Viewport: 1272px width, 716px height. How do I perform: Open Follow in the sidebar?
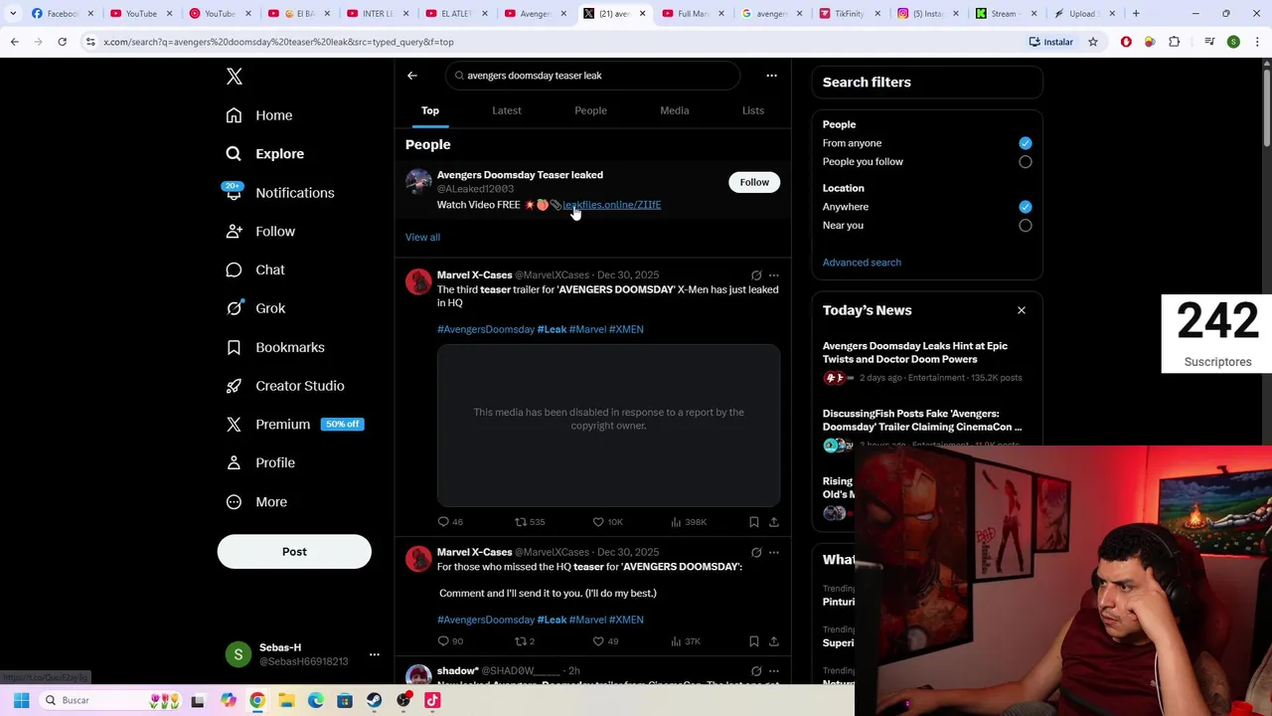(x=260, y=232)
